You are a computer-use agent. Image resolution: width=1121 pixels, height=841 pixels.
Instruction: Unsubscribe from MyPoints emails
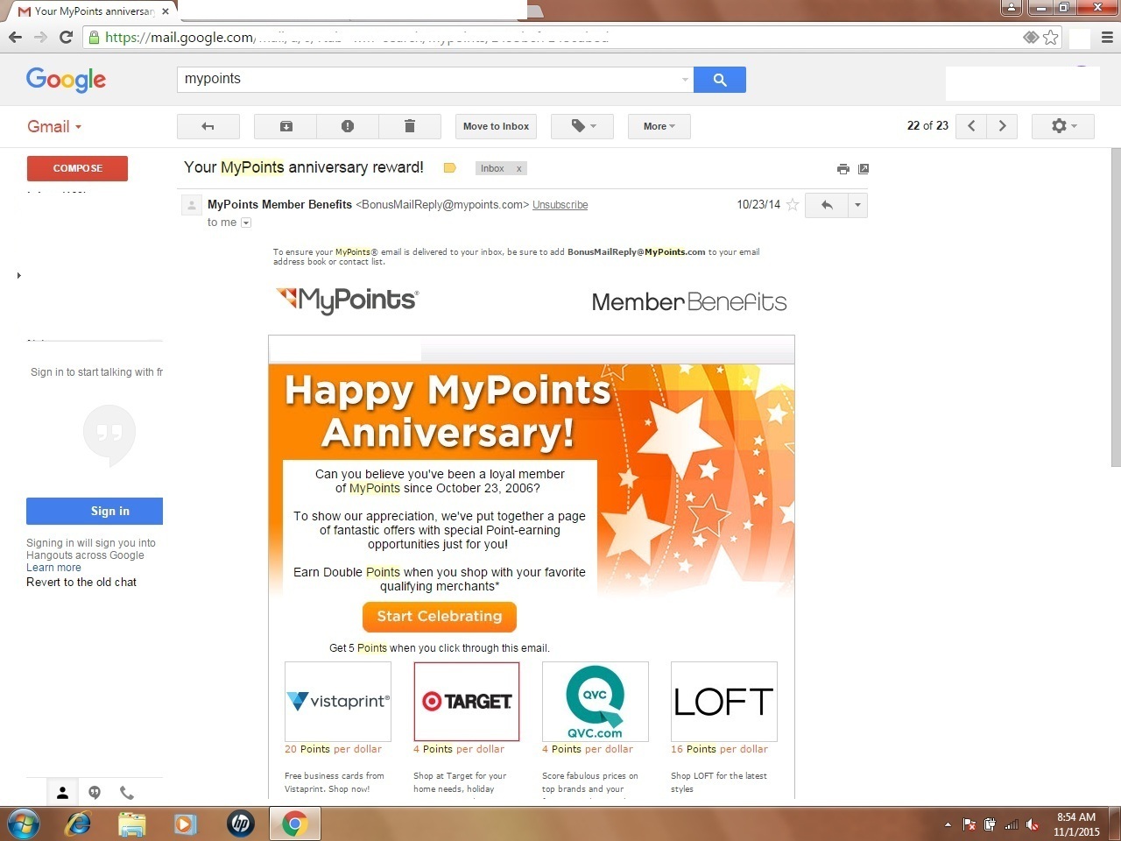(560, 204)
